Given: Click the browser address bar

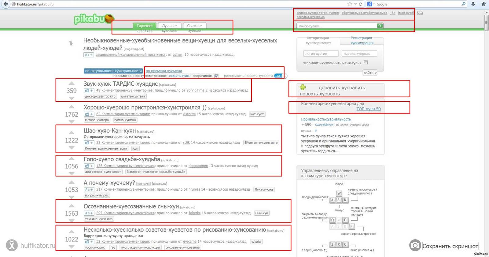Looking at the screenshot, I should pos(180,4).
